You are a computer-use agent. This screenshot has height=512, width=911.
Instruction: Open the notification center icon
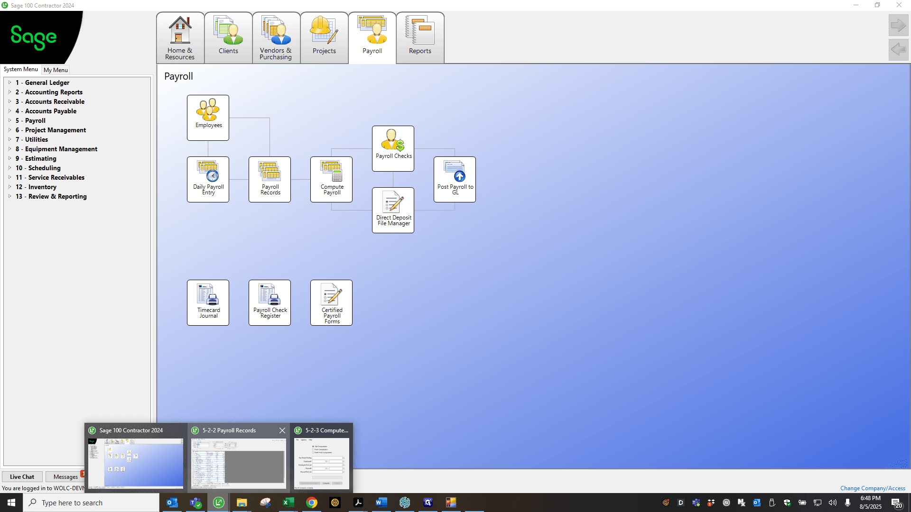[896, 503]
